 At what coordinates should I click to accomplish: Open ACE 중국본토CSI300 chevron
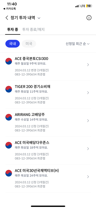click(x=88, y=65)
